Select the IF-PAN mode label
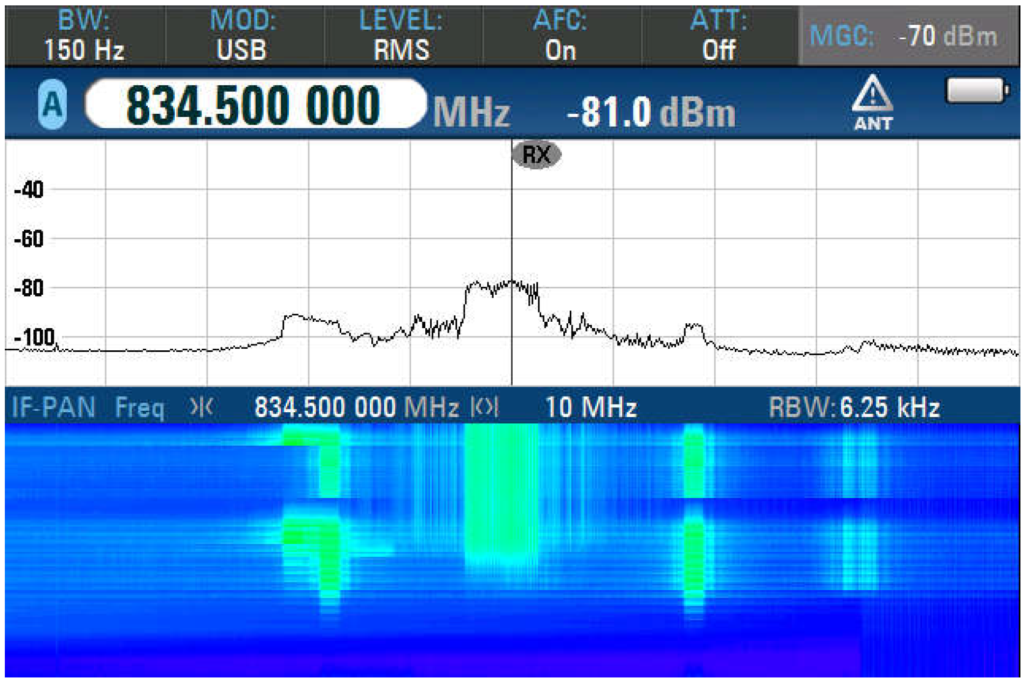 [x=53, y=407]
